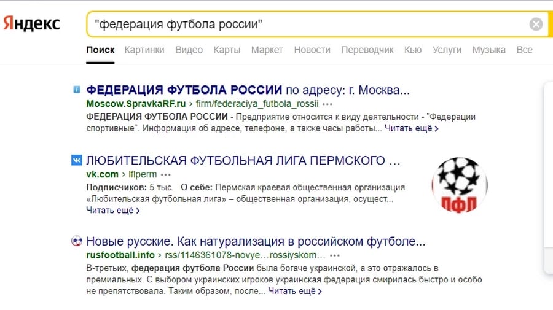Viewport: 553px width, 310px height.
Task: Open the Музыка tab
Action: tap(489, 50)
